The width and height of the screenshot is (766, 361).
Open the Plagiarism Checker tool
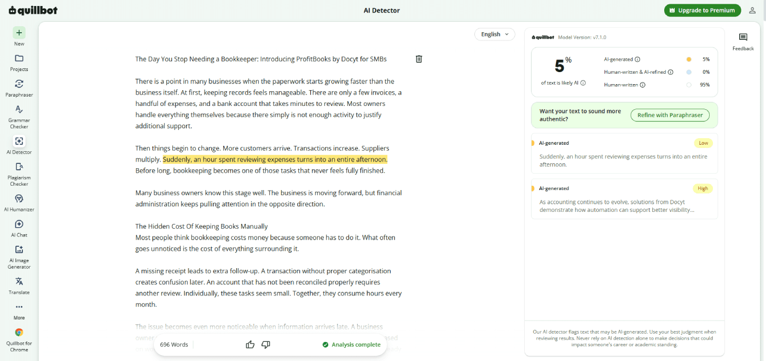click(19, 174)
